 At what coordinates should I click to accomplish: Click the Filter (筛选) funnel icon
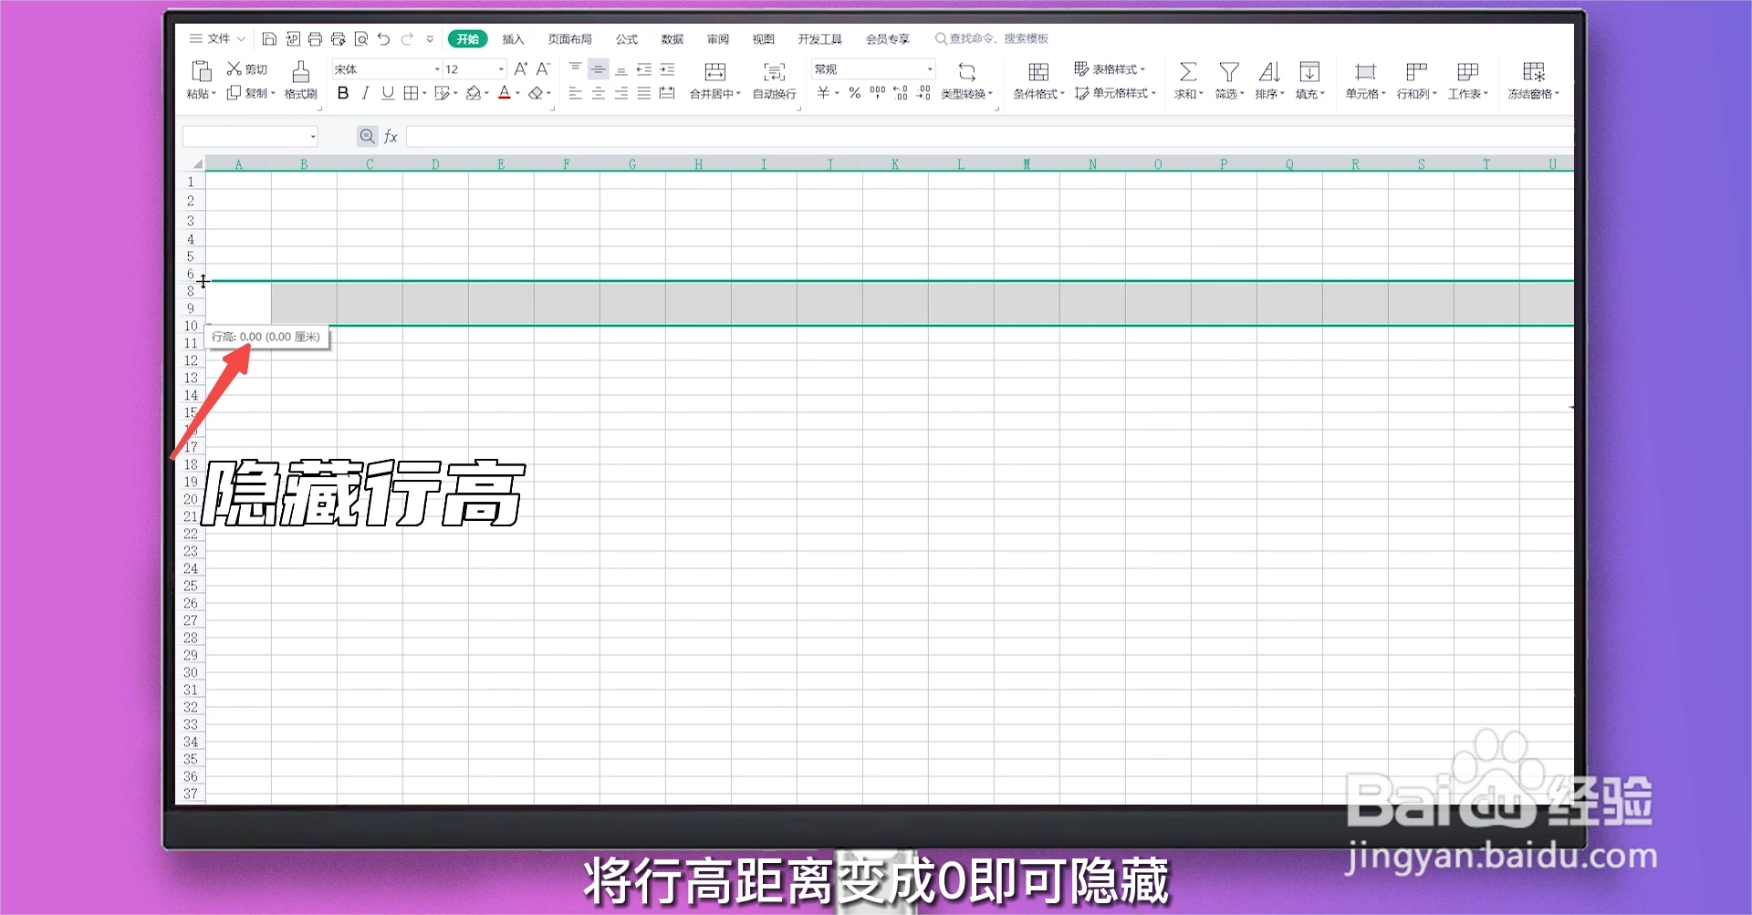1229,72
